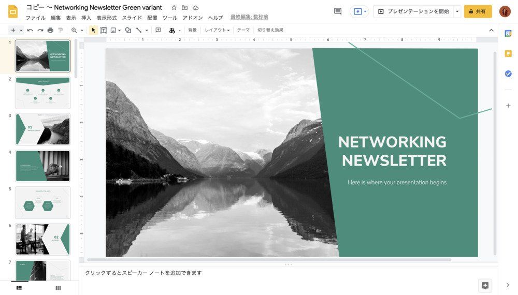518x295 pixels.
Task: Expand the new slide layout dropdown
Action: coord(21,31)
